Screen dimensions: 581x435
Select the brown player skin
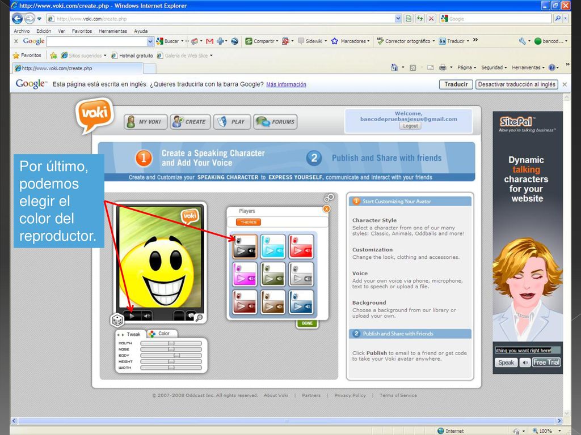pyautogui.click(x=273, y=302)
